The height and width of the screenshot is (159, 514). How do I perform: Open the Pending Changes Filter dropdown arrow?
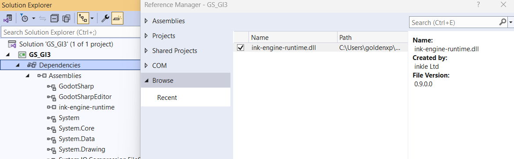[x=33, y=19]
